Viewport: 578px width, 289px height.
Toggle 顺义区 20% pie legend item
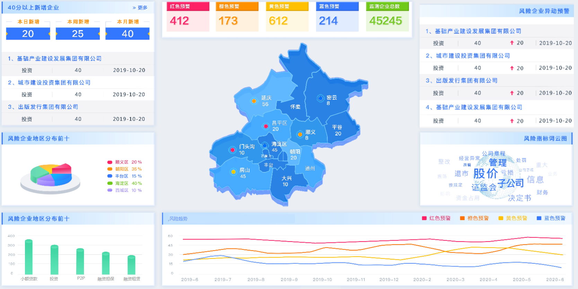pyautogui.click(x=124, y=162)
